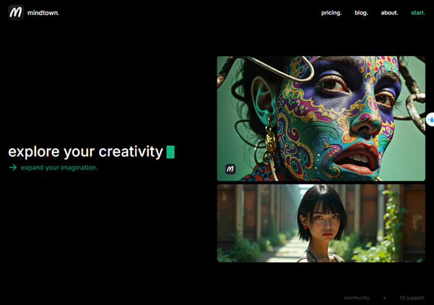Open the floating droplet widget at edge
The image size is (434, 305).
pos(430,119)
